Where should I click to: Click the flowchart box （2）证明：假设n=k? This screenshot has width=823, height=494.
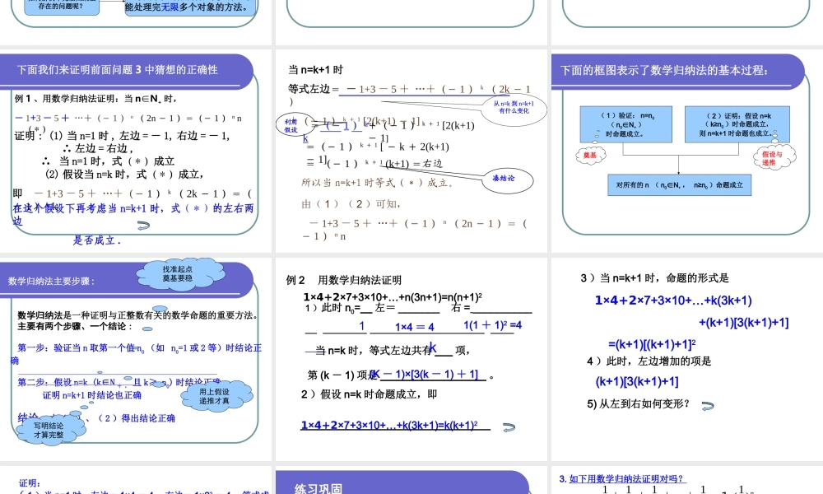[737, 124]
